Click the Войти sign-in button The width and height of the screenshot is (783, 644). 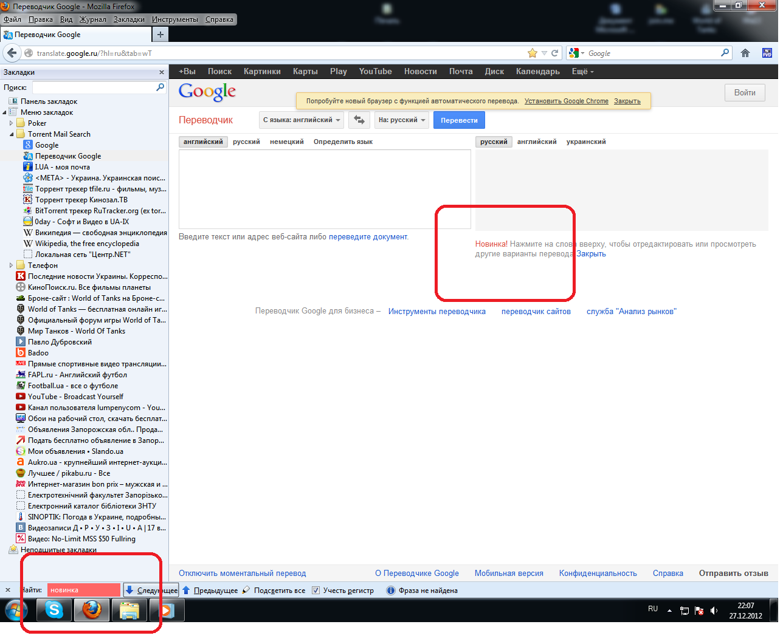coord(745,92)
